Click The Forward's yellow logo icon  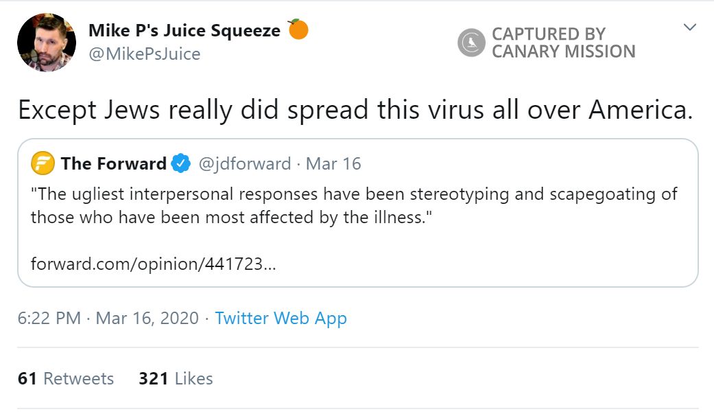pyautogui.click(x=43, y=163)
